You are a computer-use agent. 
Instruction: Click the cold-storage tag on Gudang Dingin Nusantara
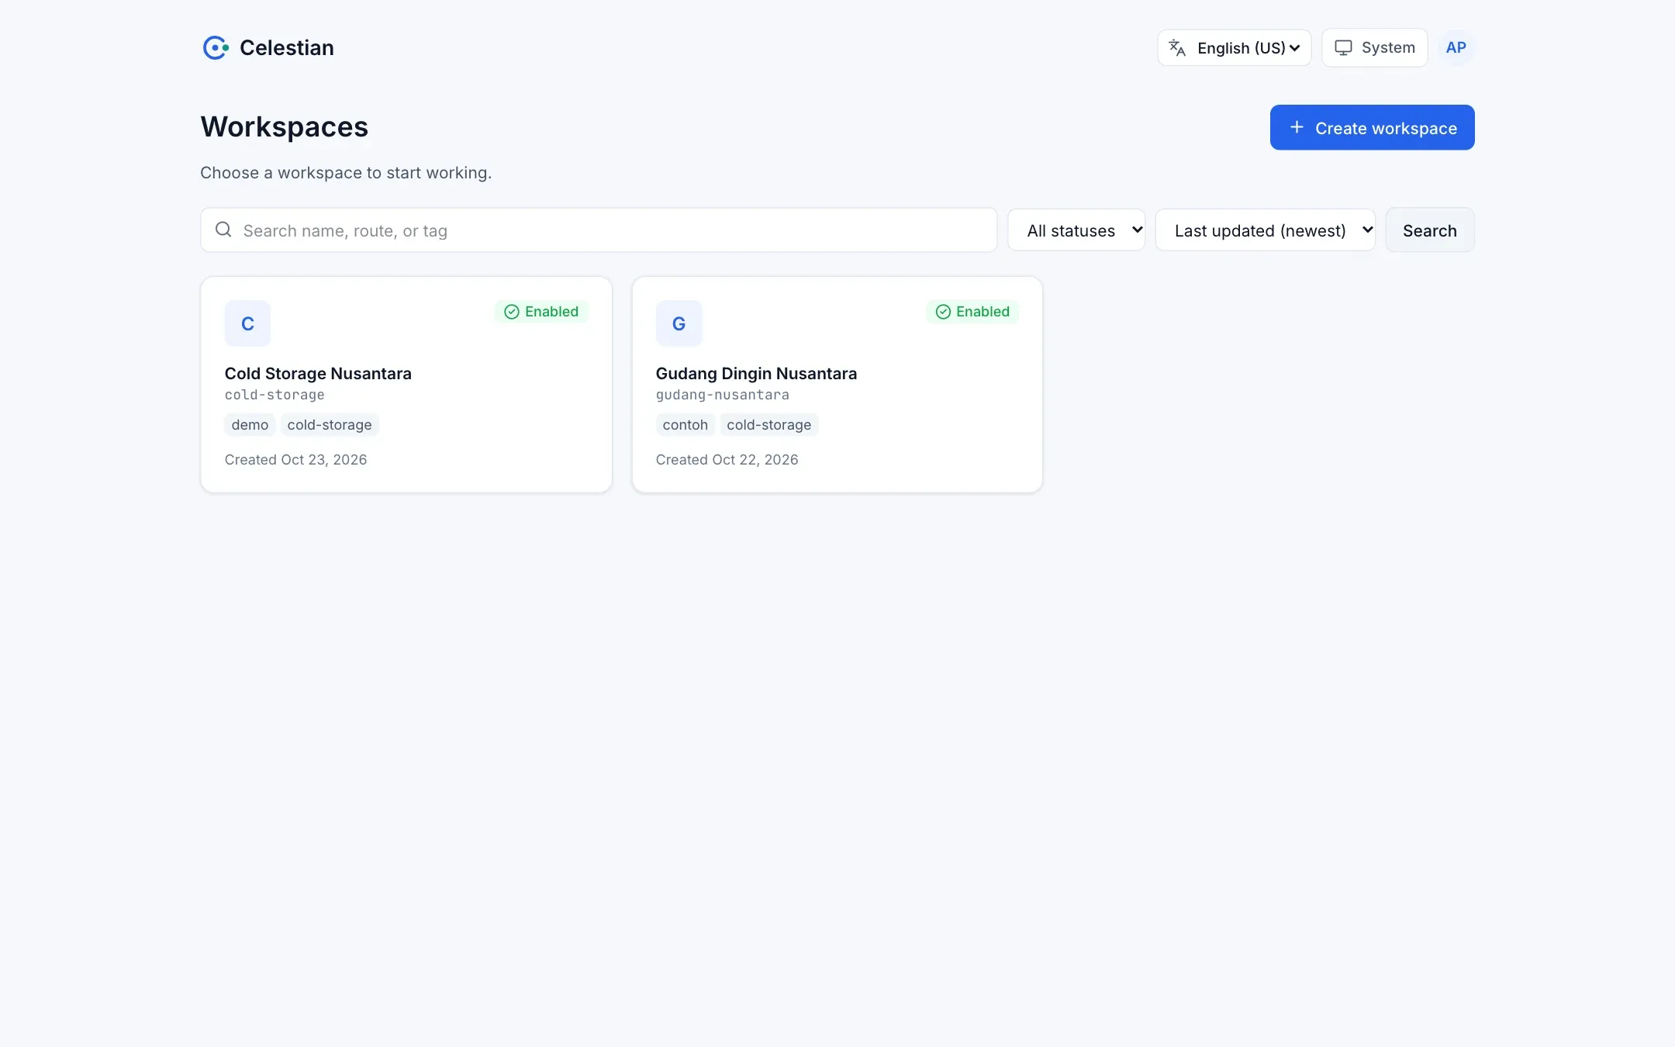(769, 425)
